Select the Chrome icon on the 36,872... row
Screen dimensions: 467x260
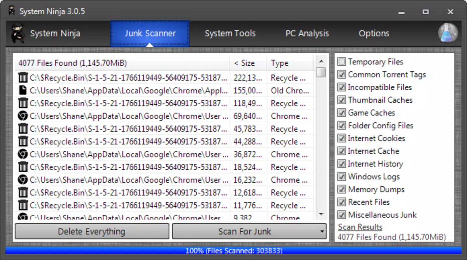(23, 154)
